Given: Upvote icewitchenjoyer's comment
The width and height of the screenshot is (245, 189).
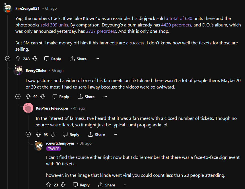Looking at the screenshot, I should tap(49, 185).
